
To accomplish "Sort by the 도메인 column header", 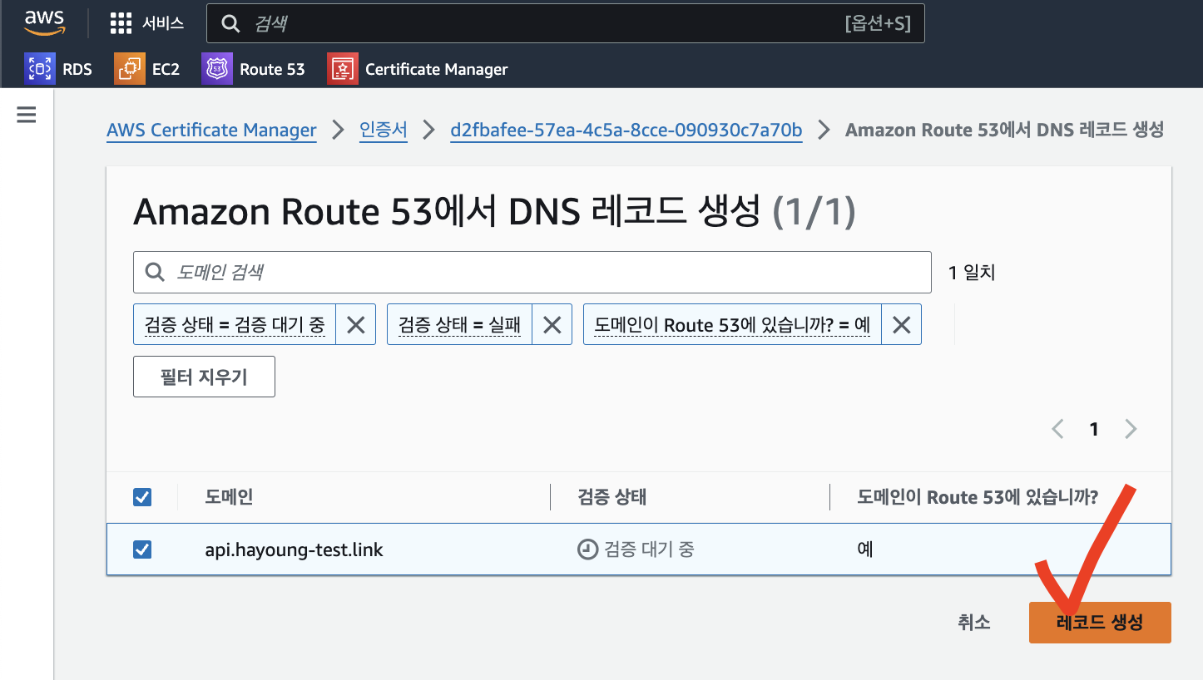I will pyautogui.click(x=229, y=497).
